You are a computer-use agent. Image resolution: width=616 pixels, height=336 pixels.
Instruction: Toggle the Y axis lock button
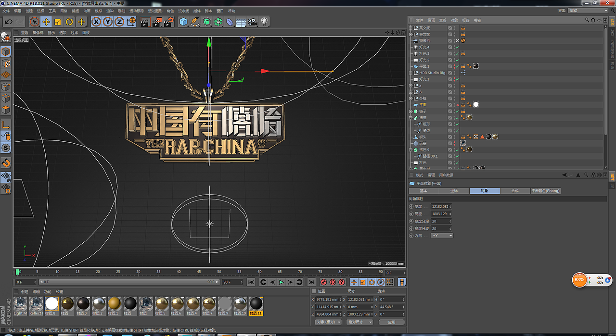coord(107,22)
